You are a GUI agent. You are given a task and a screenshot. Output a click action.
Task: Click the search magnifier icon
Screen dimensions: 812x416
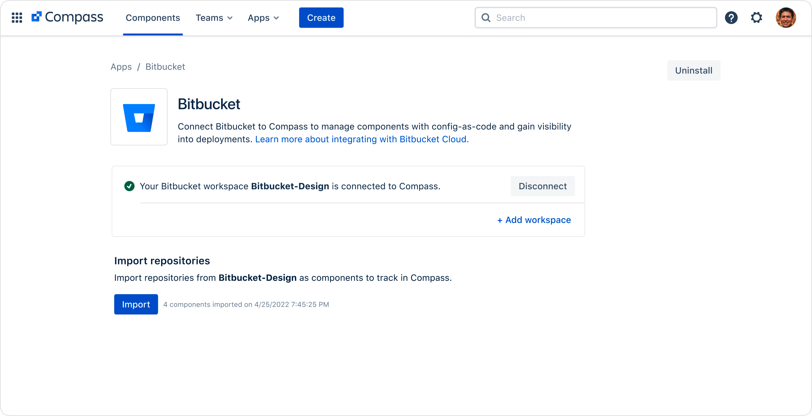pyautogui.click(x=486, y=17)
